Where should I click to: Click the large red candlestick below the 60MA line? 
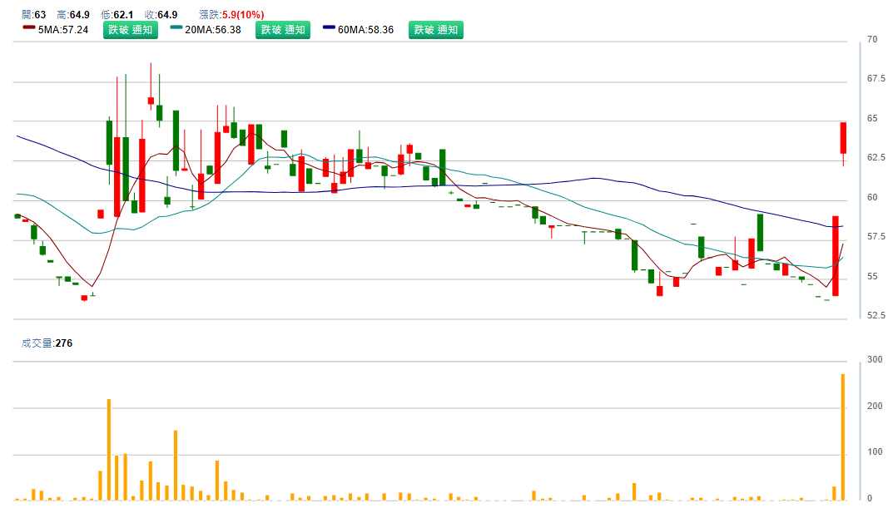click(835, 256)
